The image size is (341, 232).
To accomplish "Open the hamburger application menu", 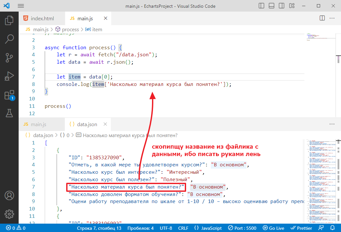I will point(21,6).
